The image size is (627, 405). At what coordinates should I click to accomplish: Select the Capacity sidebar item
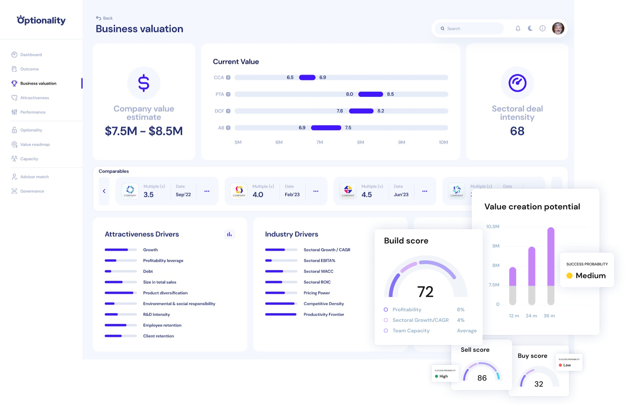click(x=29, y=159)
